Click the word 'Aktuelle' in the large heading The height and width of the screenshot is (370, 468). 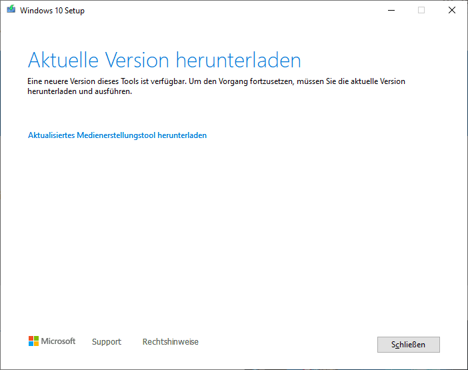pyautogui.click(x=63, y=60)
